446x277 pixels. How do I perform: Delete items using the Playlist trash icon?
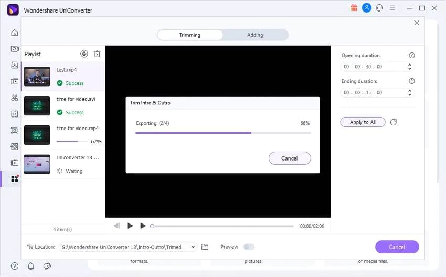pyautogui.click(x=97, y=54)
